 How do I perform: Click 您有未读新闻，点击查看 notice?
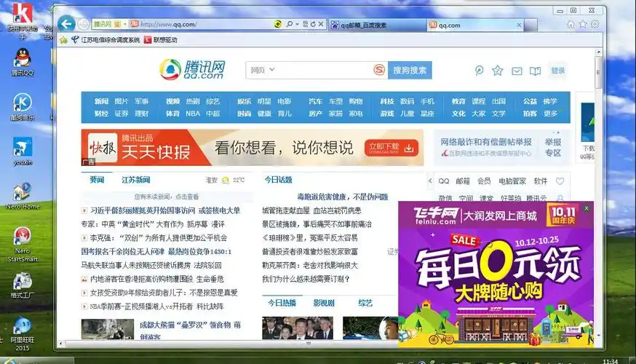[167, 197]
